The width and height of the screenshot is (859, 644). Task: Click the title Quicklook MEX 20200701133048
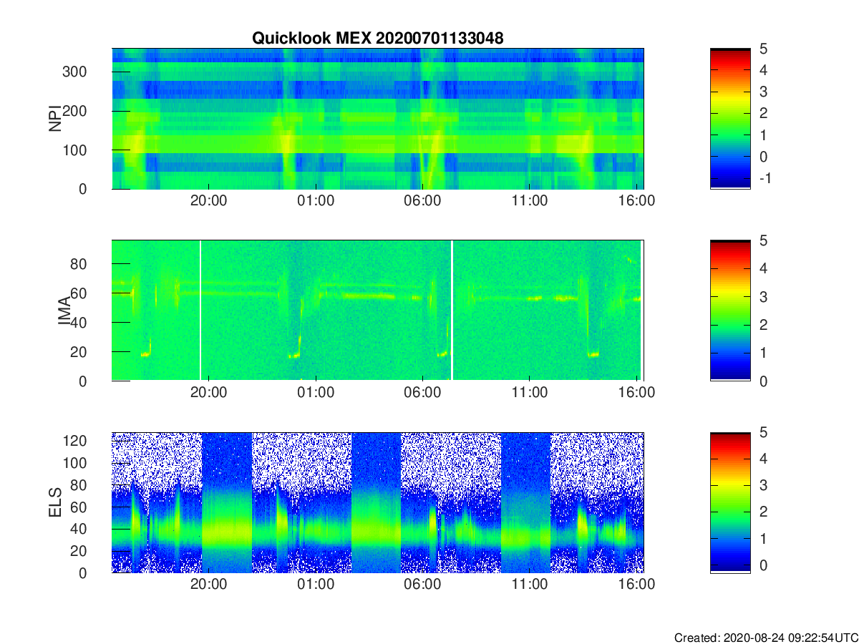click(x=378, y=39)
